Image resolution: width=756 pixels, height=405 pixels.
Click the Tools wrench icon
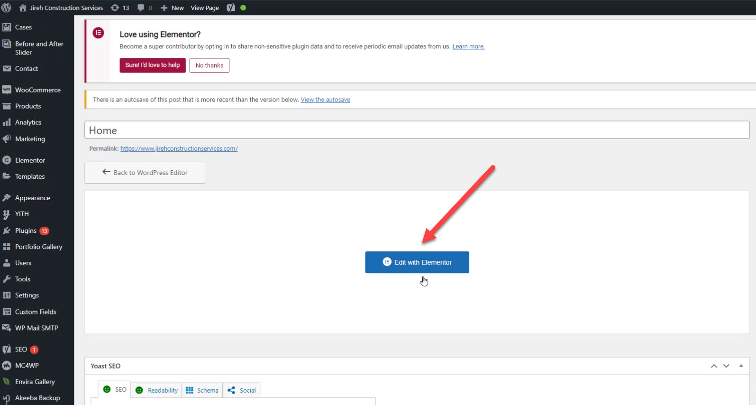point(7,279)
